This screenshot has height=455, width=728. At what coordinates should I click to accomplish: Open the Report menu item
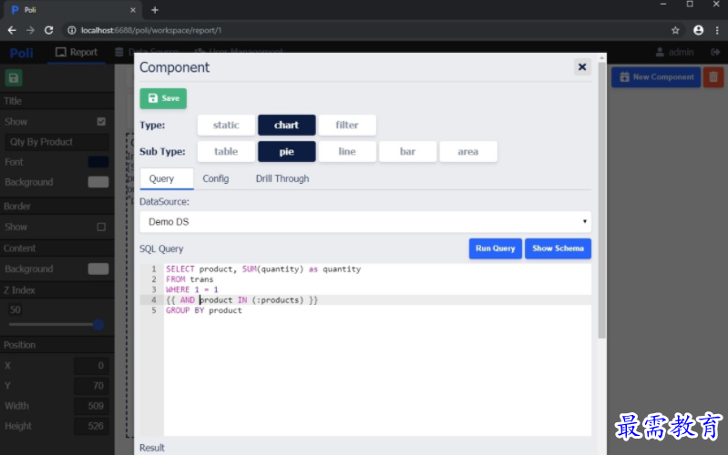[x=77, y=52]
